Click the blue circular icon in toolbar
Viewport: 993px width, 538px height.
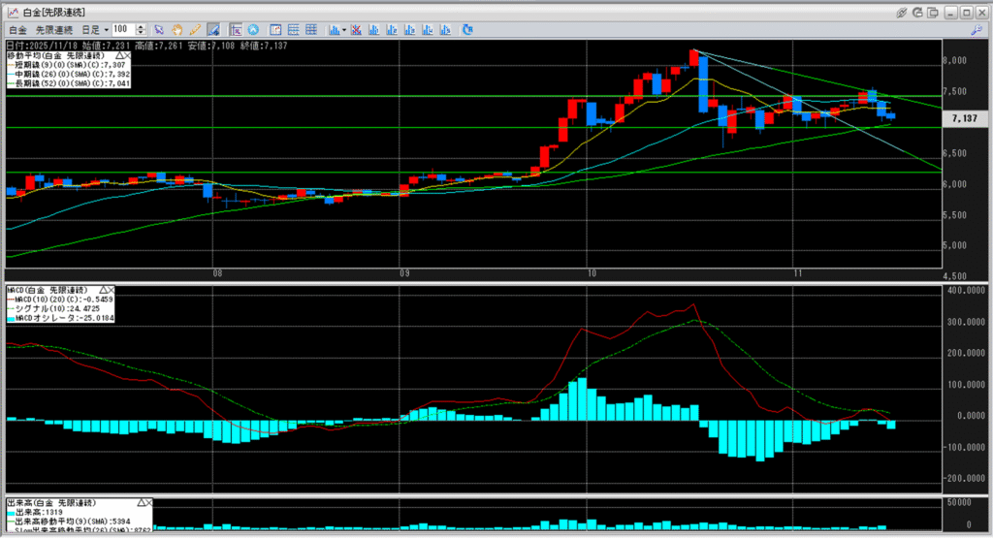click(253, 30)
